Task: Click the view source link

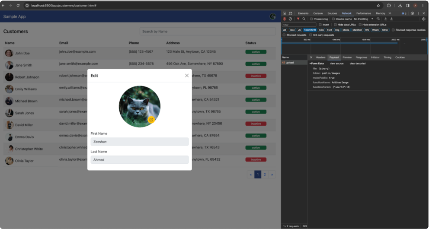Action: (x=336, y=64)
